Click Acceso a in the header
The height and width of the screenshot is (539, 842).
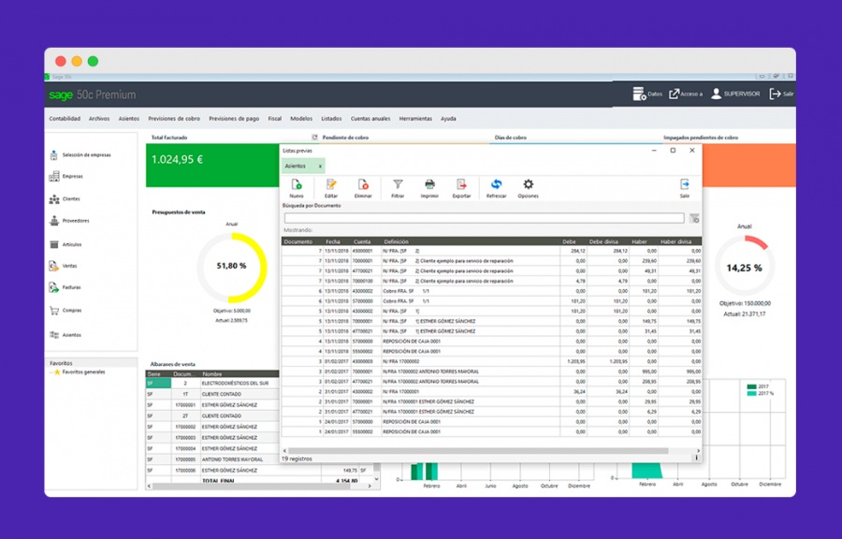(x=686, y=94)
